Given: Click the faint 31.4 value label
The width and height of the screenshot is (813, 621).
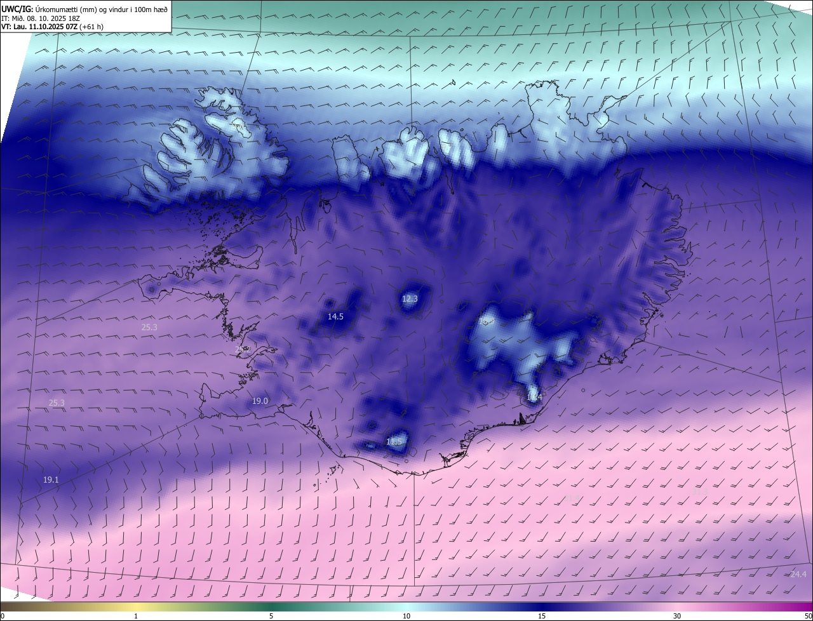Looking at the screenshot, I should tap(571, 498).
